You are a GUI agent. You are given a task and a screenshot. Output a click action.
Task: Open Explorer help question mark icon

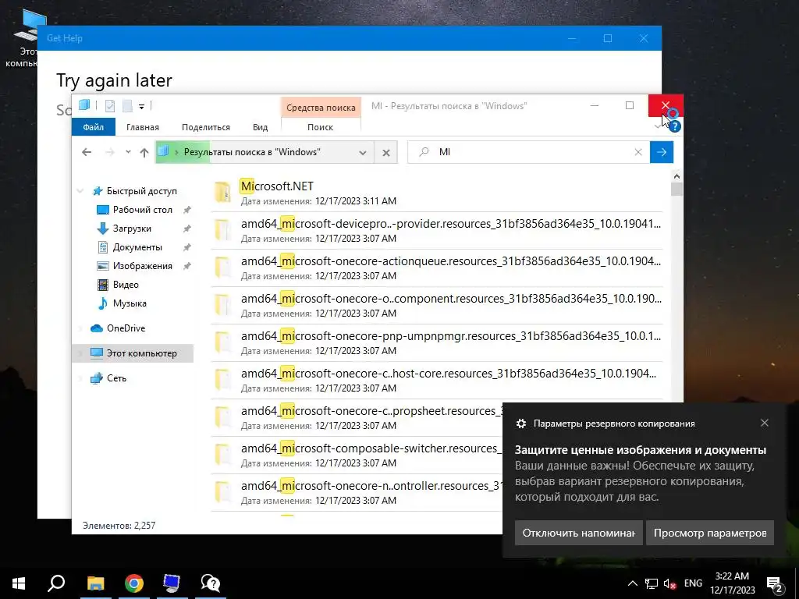[x=675, y=126]
